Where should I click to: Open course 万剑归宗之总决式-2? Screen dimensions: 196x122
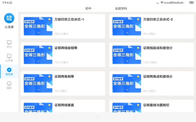(x=152, y=26)
